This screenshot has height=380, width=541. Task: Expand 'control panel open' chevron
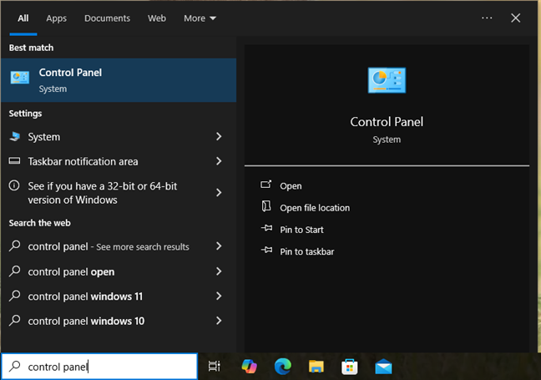(x=219, y=271)
